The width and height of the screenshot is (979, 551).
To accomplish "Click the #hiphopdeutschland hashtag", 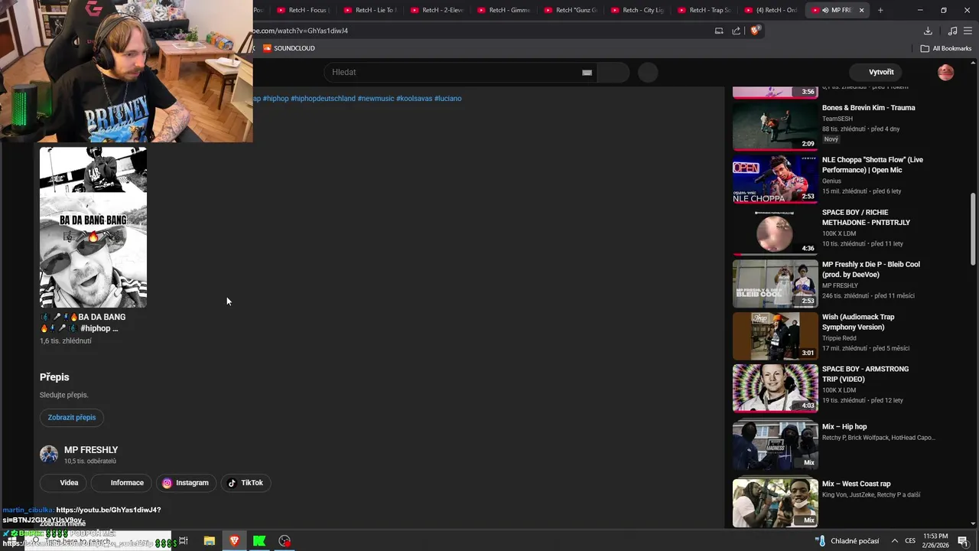I will coord(323,99).
